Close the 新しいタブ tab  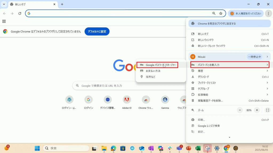[54, 4]
